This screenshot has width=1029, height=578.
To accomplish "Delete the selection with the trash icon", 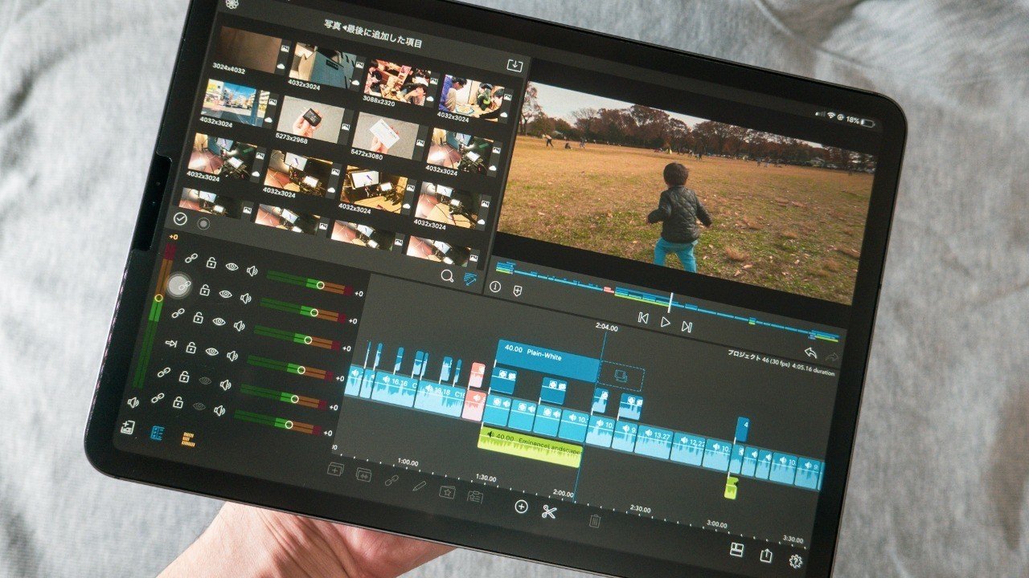I will click(x=595, y=521).
